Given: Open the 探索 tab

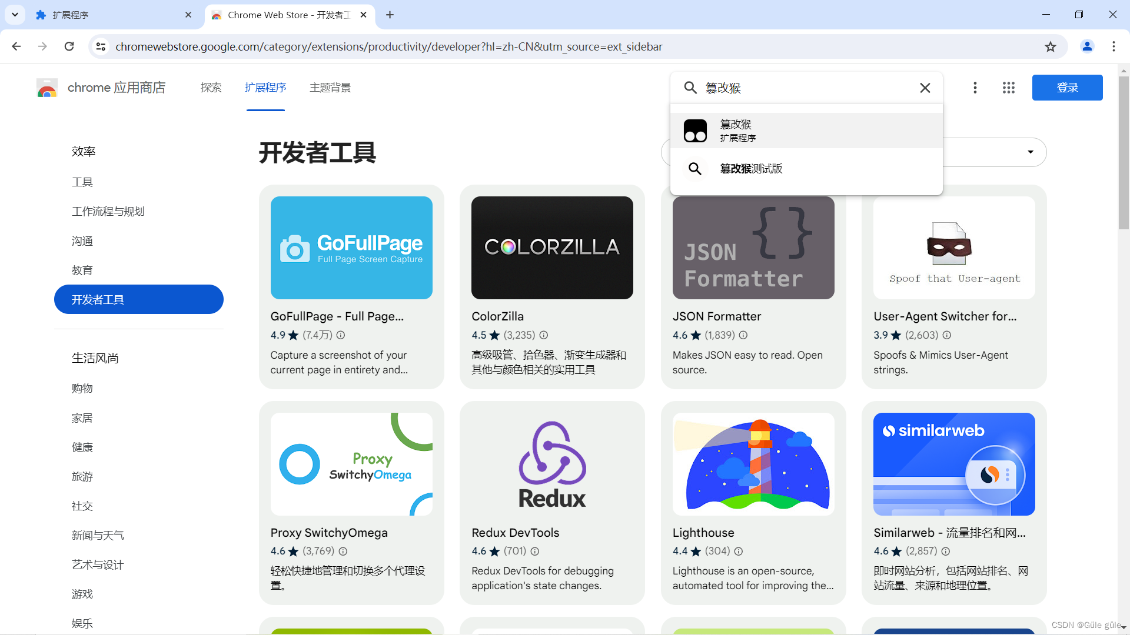Looking at the screenshot, I should (x=211, y=88).
